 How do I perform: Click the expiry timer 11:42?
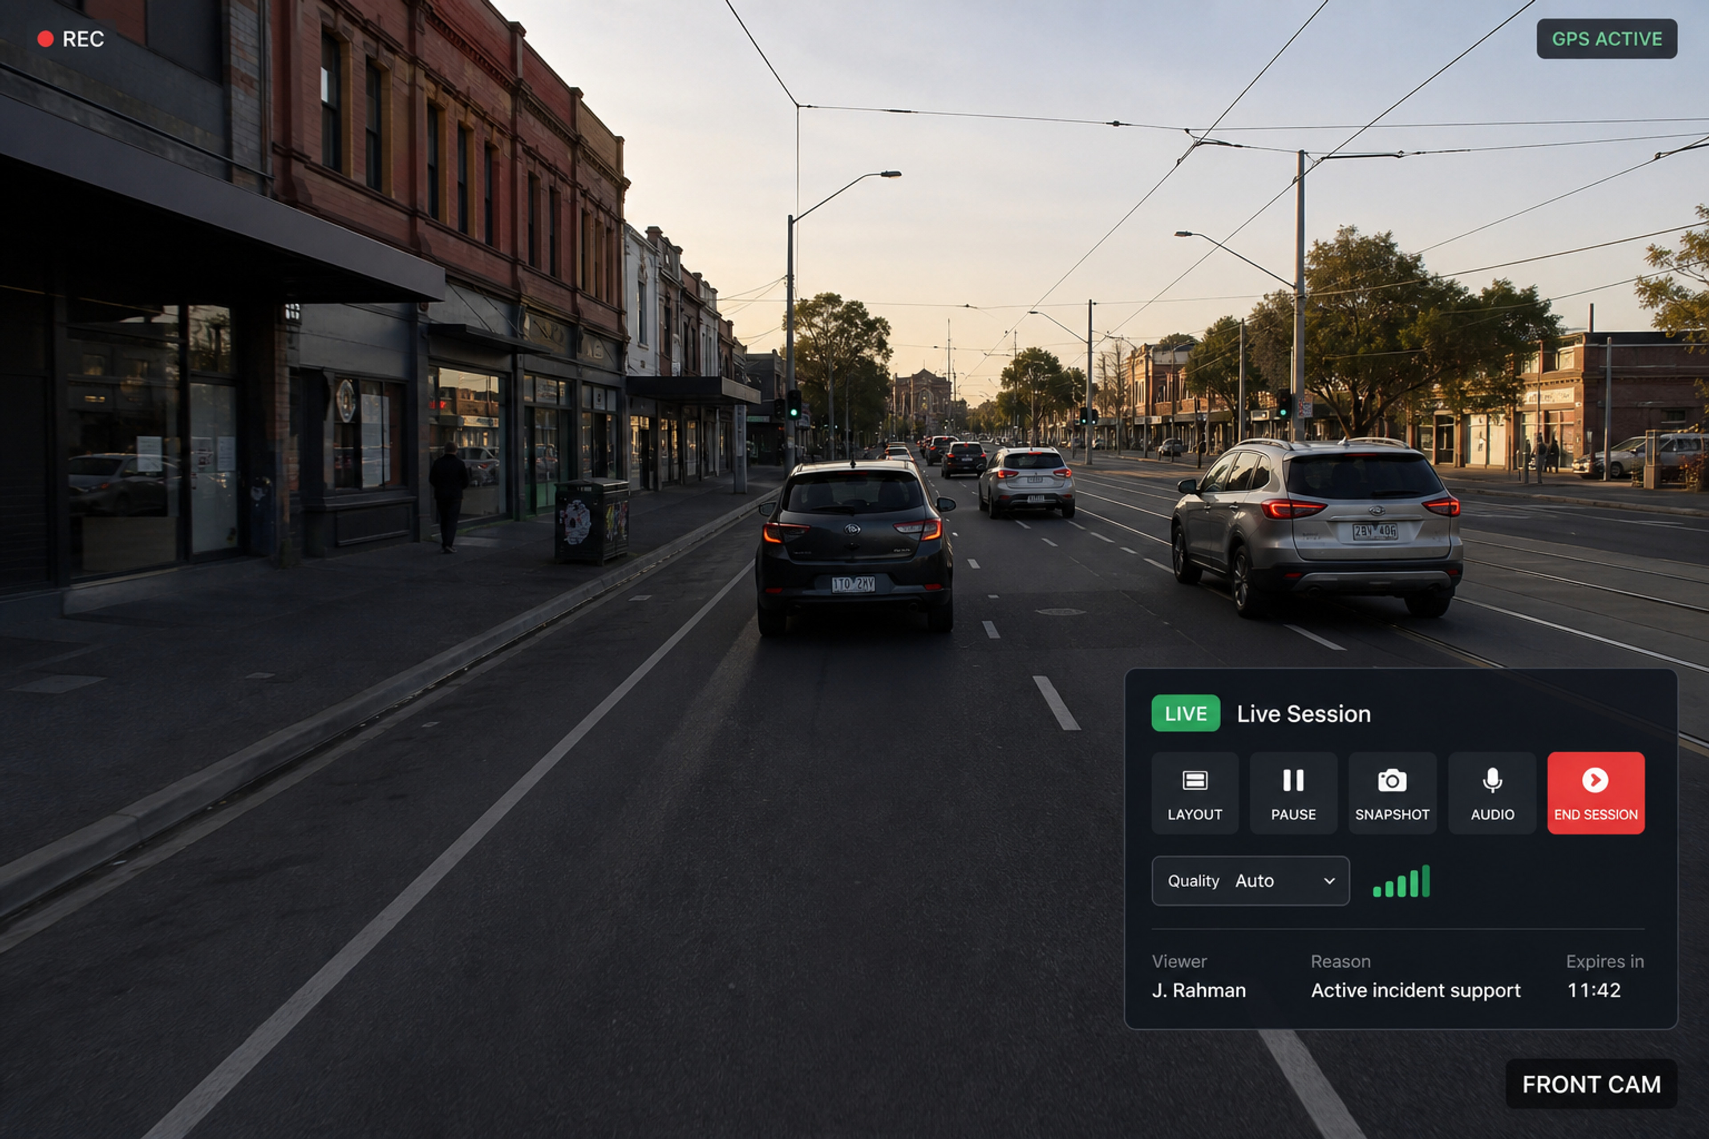pos(1594,990)
